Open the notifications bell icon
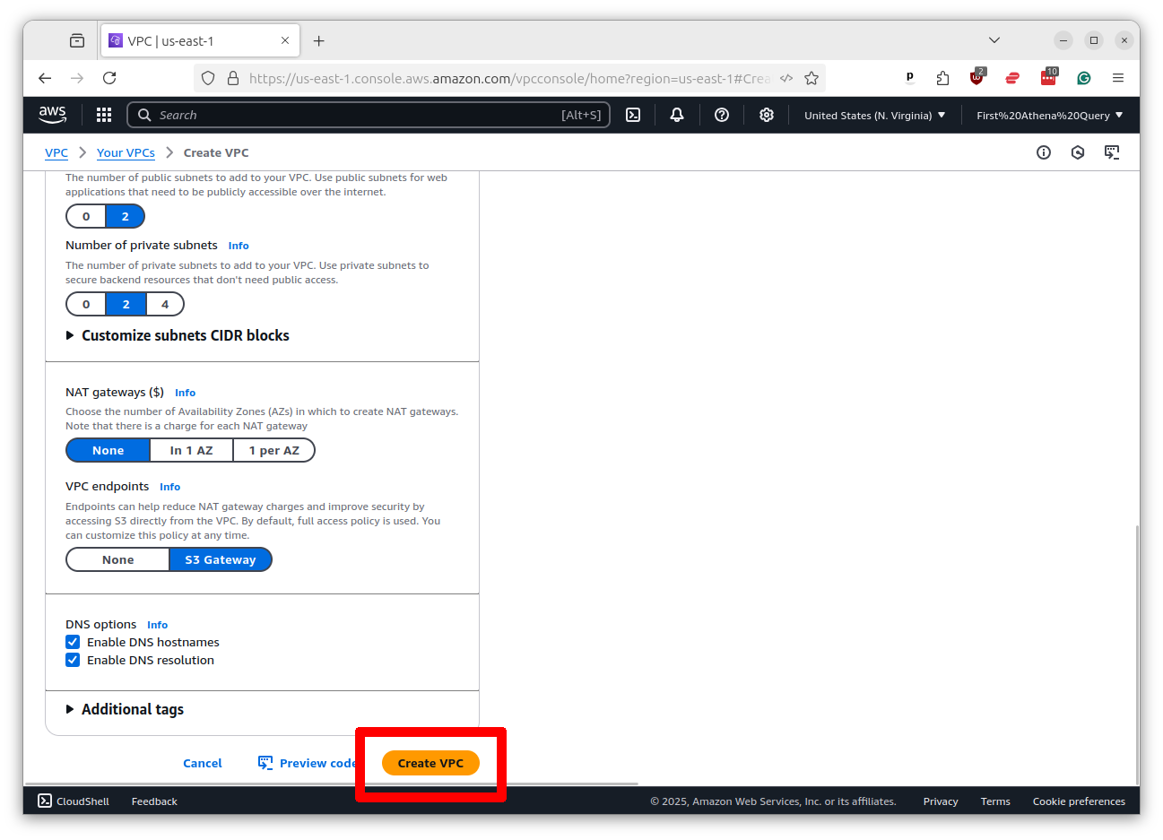This screenshot has width=1163, height=840. [676, 115]
